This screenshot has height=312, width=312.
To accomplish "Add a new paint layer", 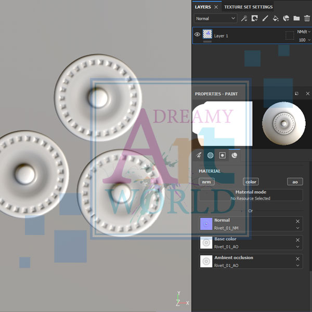I will click(265, 18).
